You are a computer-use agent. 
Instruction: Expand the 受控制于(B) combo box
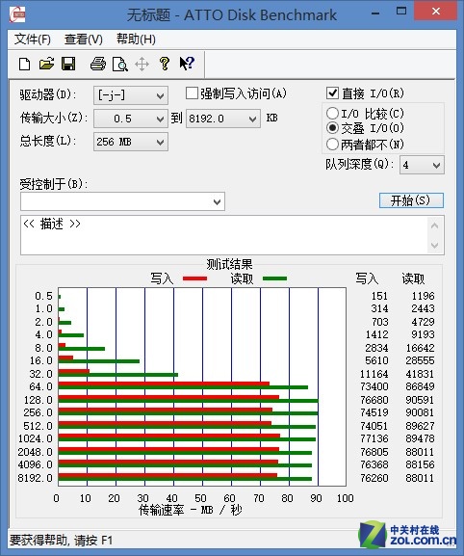(122, 201)
